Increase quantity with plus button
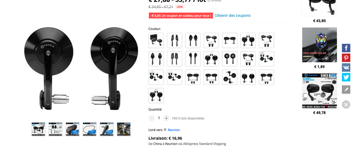Screen dimensions: 359x146 click(x=166, y=118)
